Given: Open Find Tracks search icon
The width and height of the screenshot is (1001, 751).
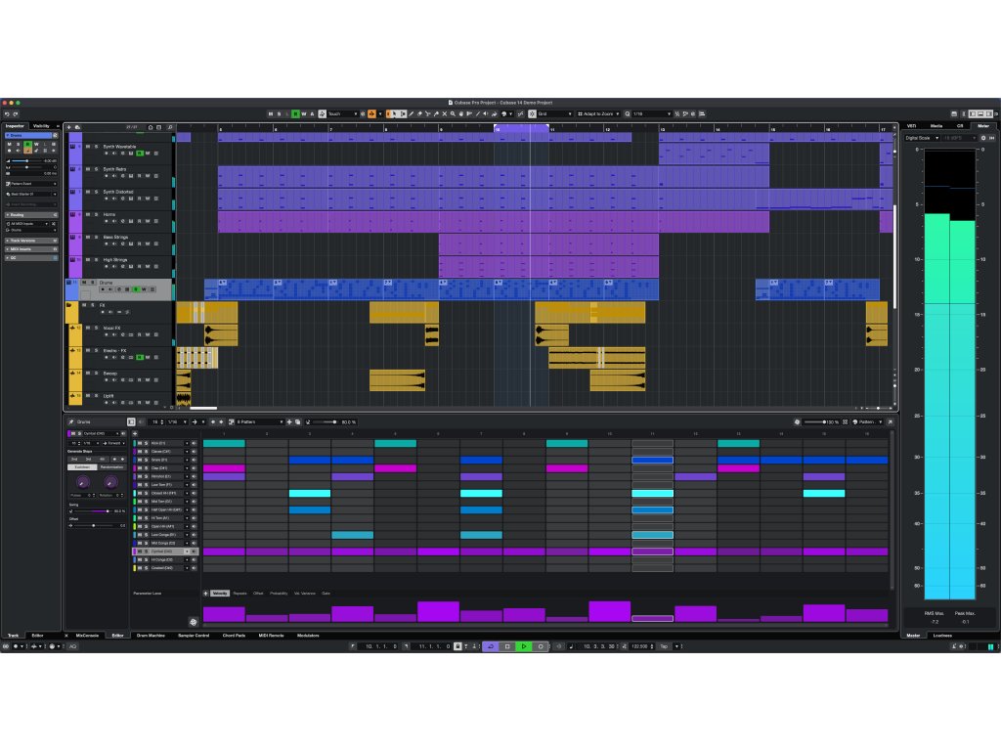Looking at the screenshot, I should 170,127.
